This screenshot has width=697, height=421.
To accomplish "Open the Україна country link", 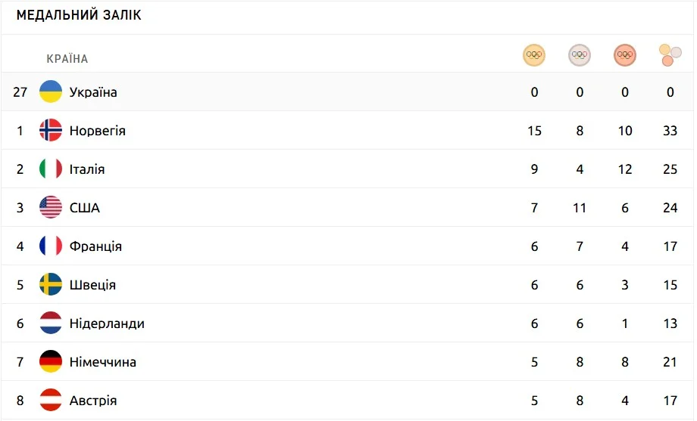I will coord(93,92).
